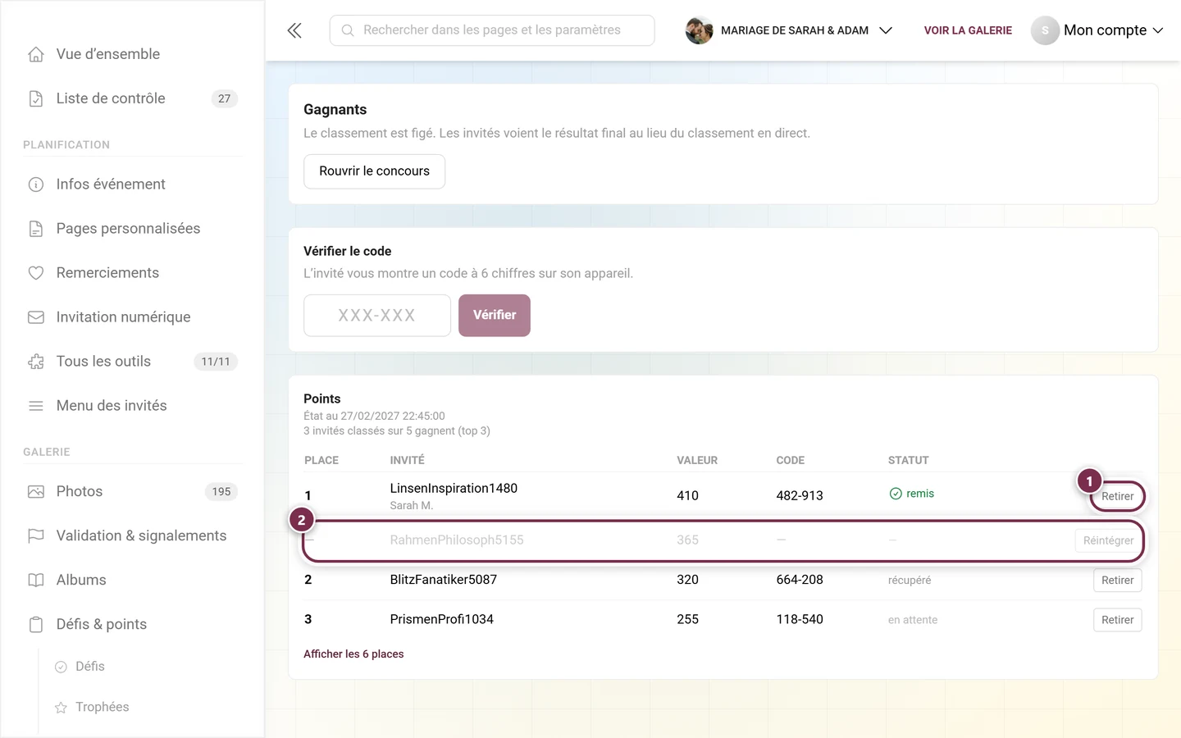Screen dimensions: 1181x738
Task: Click the Photos image icon
Action: [x=36, y=492]
